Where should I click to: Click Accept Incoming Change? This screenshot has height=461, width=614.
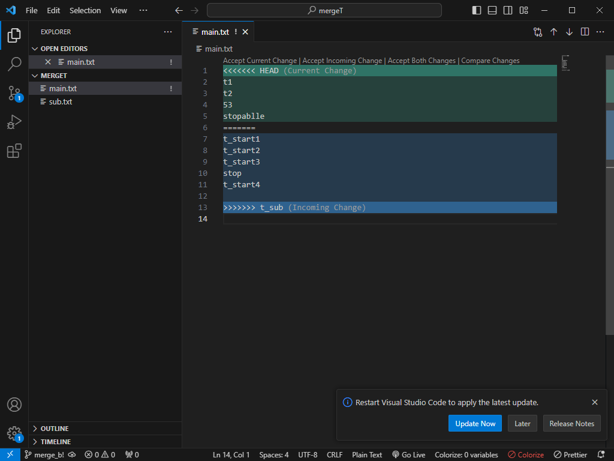click(x=342, y=61)
